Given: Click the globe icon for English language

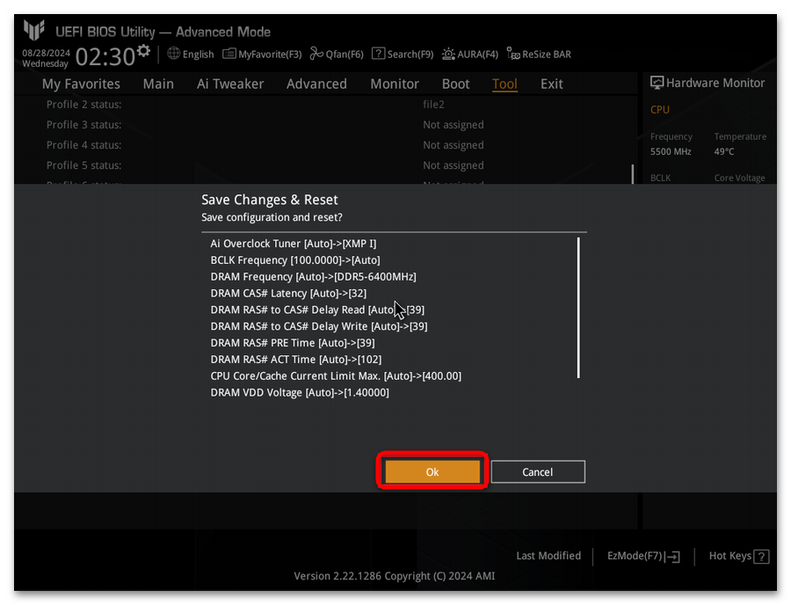Looking at the screenshot, I should click(x=174, y=54).
